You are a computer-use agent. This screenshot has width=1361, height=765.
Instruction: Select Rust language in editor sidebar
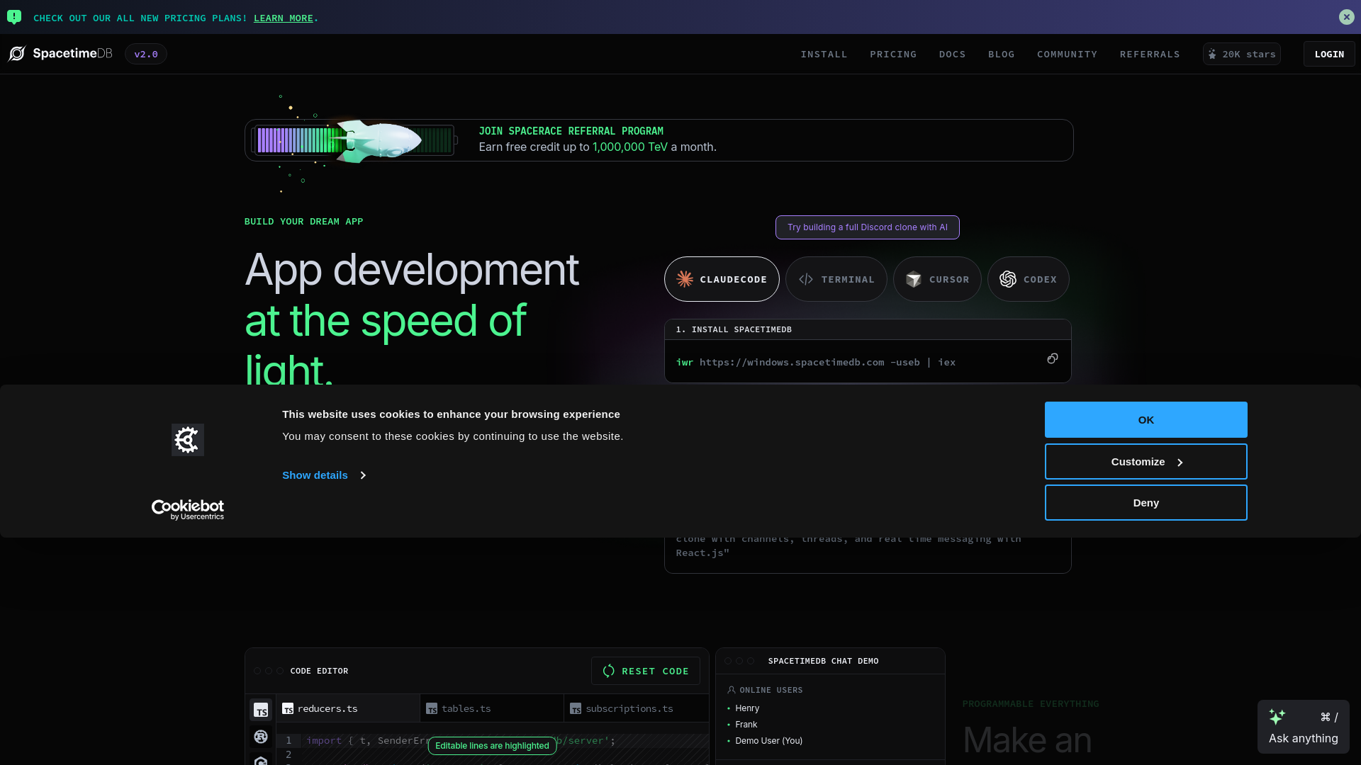(x=261, y=737)
